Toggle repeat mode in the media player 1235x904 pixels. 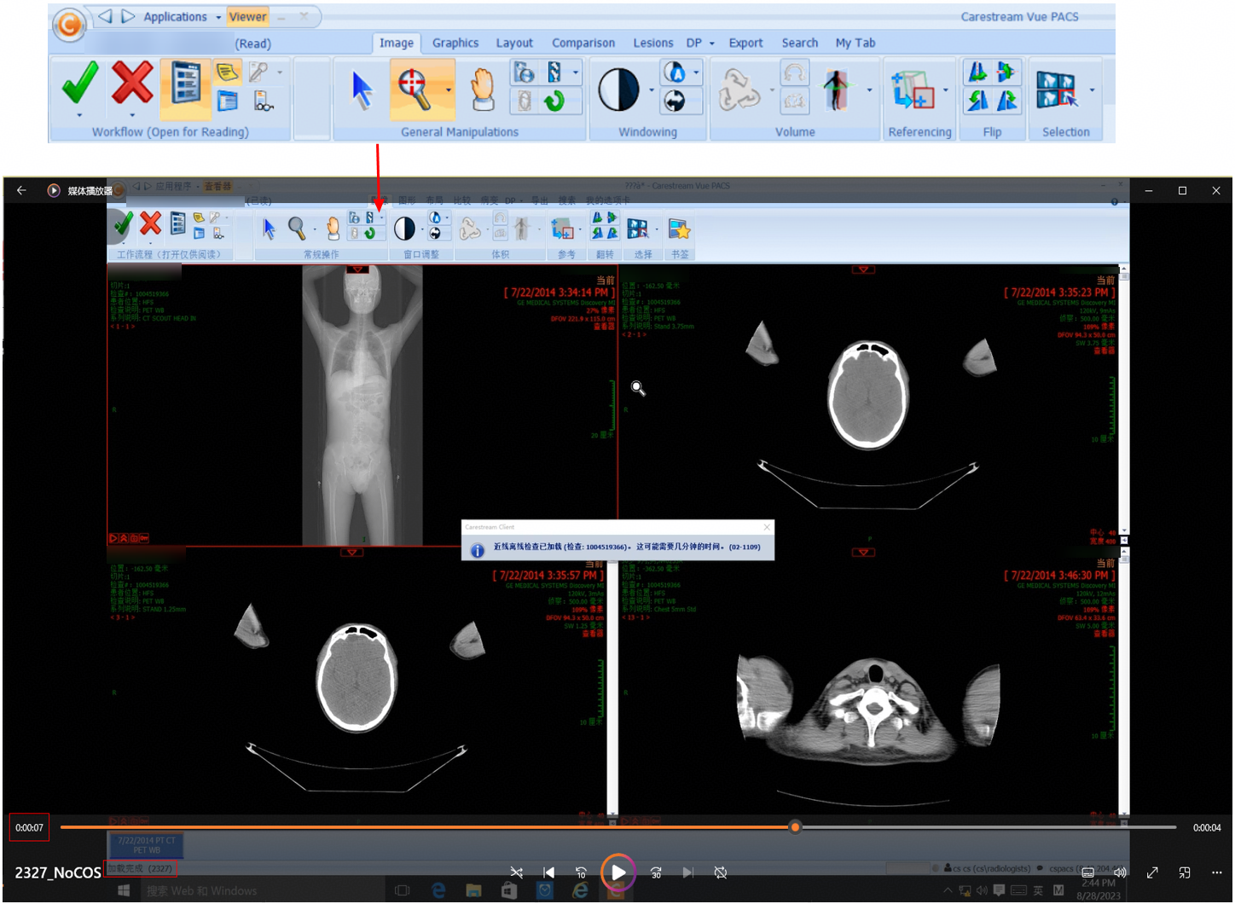pos(721,872)
